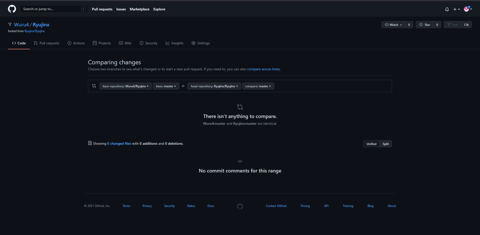This screenshot has height=235, width=480.
Task: Open the GitHub home logo
Action: click(x=12, y=9)
